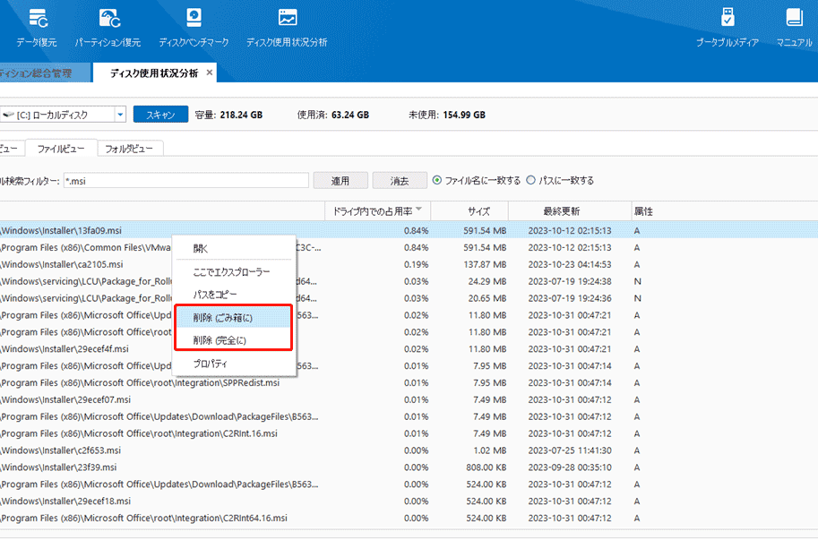The width and height of the screenshot is (818, 540).
Task: Click the スキャン button
Action: coord(160,115)
